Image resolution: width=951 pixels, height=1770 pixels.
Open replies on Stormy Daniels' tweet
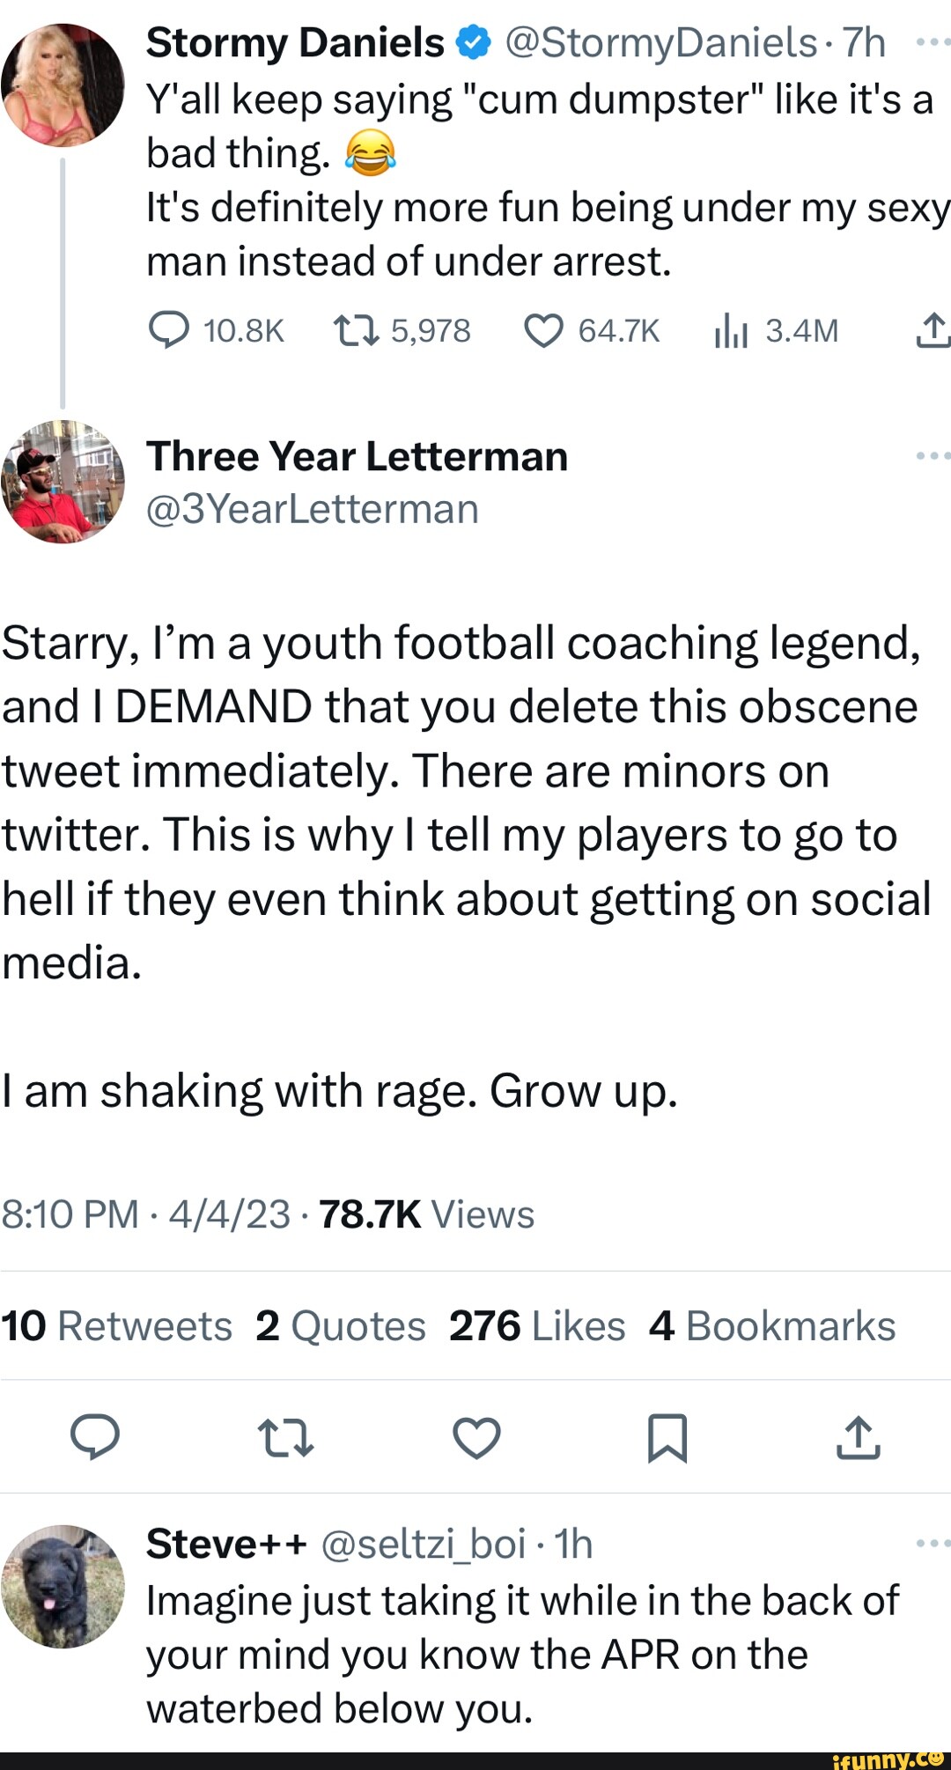pyautogui.click(x=216, y=331)
